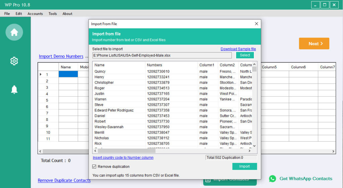Toggle the Remove duplication checkbox
The width and height of the screenshot is (343, 188).
(94, 167)
